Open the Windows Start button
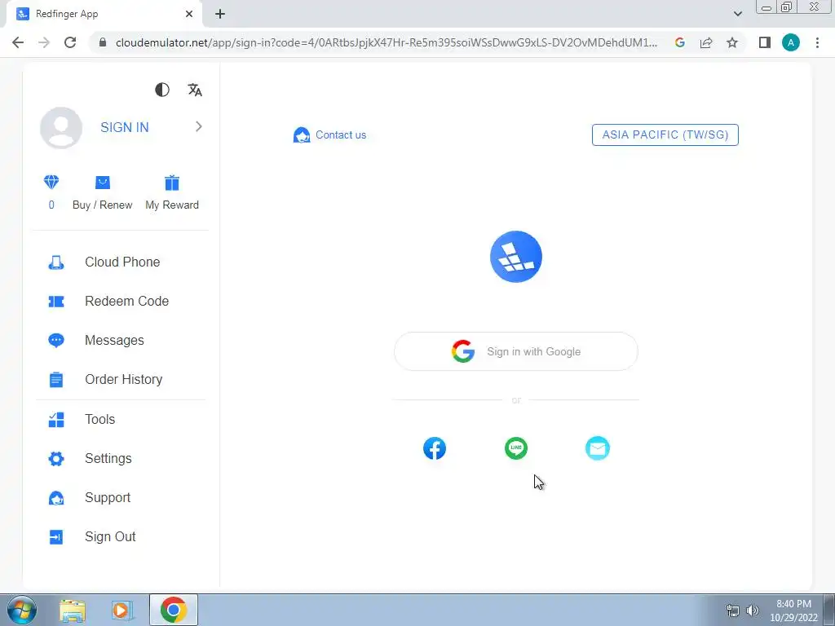 (x=21, y=610)
